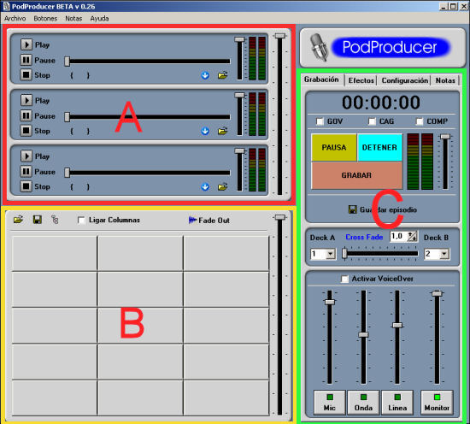Switch to the Configuración tab

click(x=405, y=80)
